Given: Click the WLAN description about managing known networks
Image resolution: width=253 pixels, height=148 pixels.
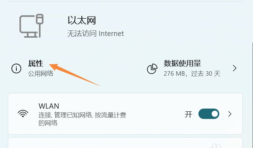Looking at the screenshot, I should point(82,119).
